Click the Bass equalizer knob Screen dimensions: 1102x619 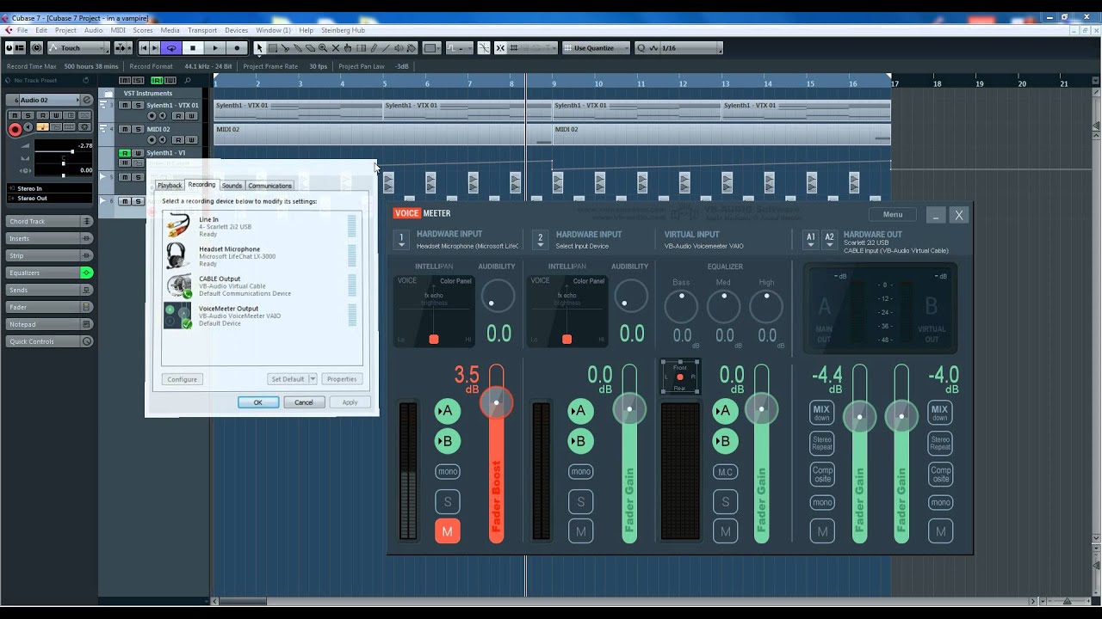tap(681, 306)
